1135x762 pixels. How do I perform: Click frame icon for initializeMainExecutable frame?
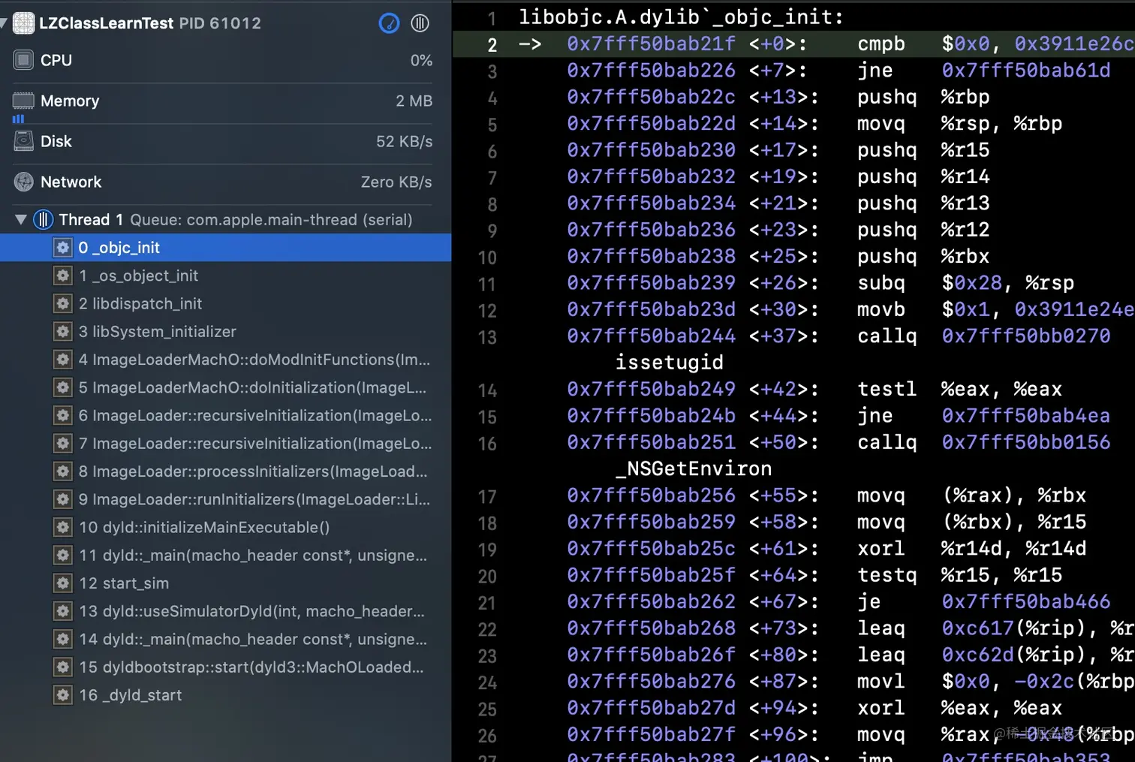coord(63,527)
